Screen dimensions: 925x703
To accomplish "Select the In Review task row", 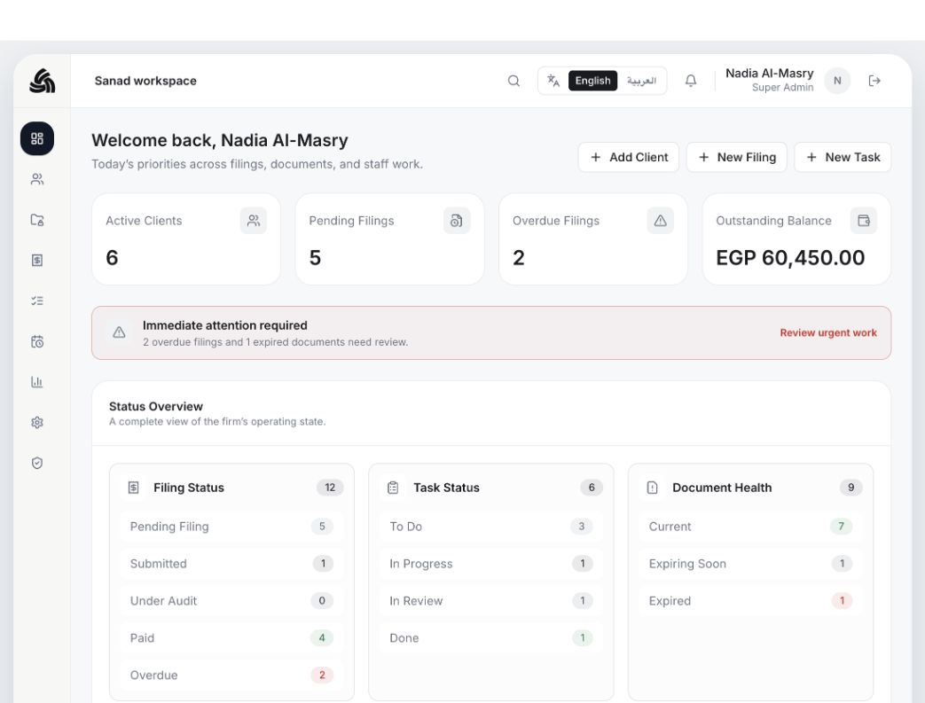I will pyautogui.click(x=491, y=601).
